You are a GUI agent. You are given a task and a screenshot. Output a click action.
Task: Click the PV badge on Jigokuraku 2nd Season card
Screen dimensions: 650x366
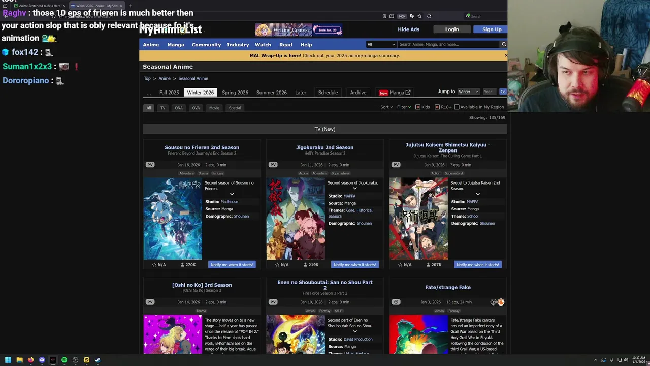click(273, 165)
